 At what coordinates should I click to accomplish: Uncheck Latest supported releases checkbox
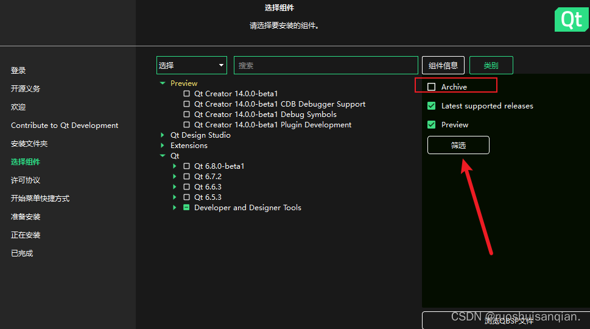pyautogui.click(x=431, y=106)
